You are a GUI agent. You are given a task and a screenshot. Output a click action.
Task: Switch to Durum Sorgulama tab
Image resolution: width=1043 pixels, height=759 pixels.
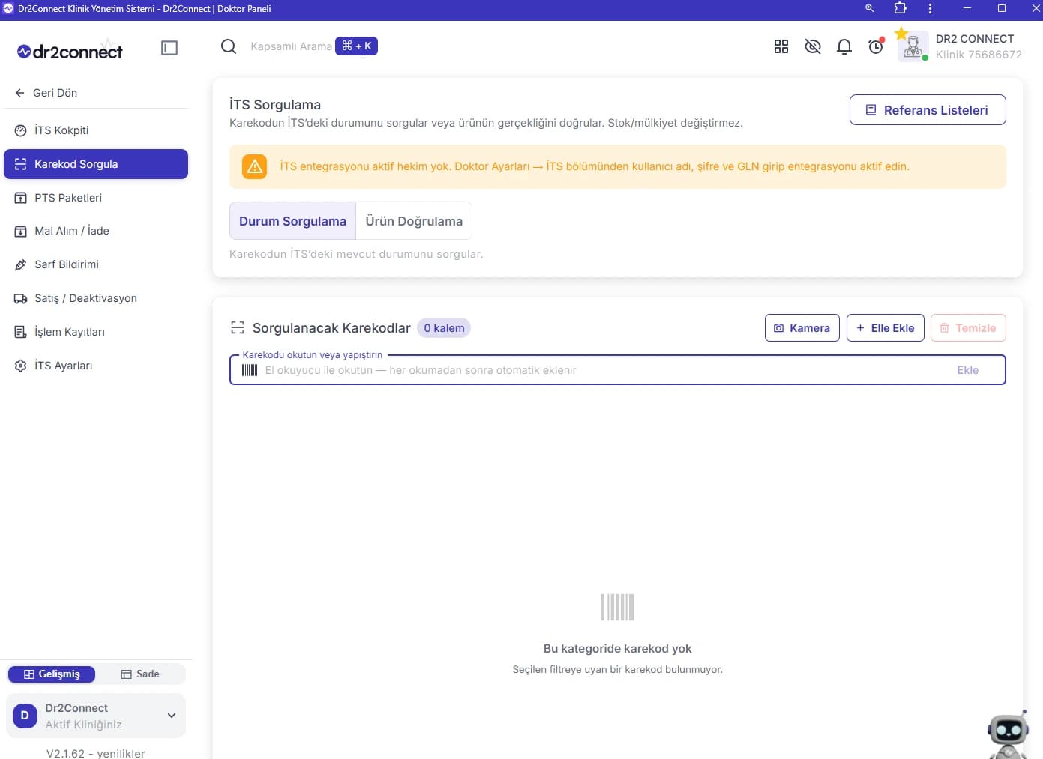click(x=292, y=221)
